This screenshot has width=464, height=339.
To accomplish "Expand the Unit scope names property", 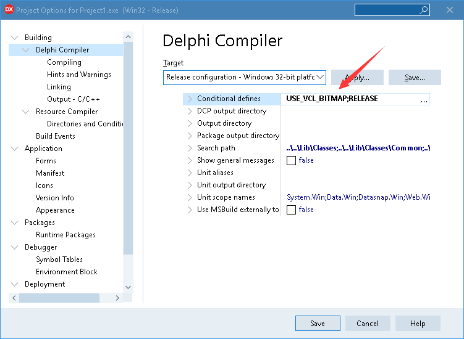I will coord(190,197).
